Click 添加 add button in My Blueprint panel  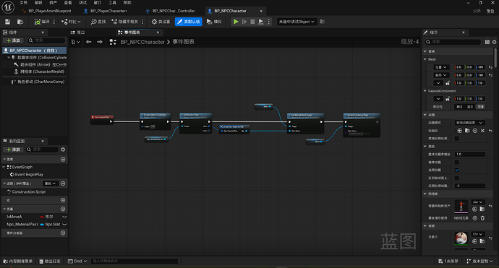point(14,150)
